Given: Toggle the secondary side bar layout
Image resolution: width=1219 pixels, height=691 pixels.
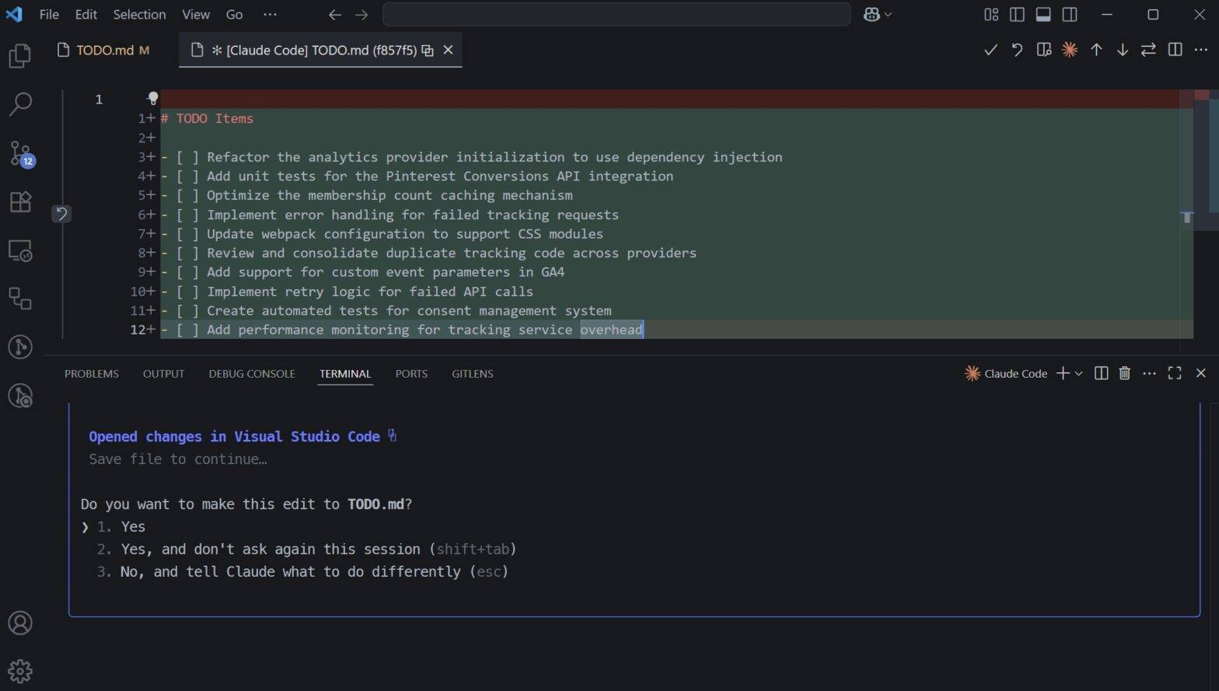Looking at the screenshot, I should 1070,15.
